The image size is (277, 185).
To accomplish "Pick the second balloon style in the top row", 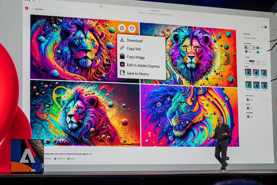I will [256, 73].
